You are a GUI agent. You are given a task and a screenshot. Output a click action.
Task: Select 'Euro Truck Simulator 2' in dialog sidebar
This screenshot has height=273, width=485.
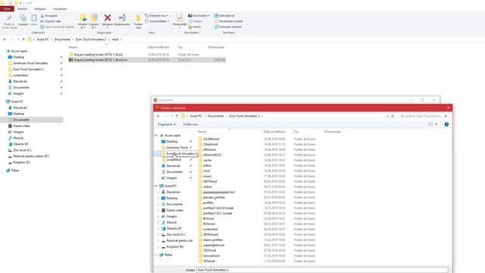(181, 153)
